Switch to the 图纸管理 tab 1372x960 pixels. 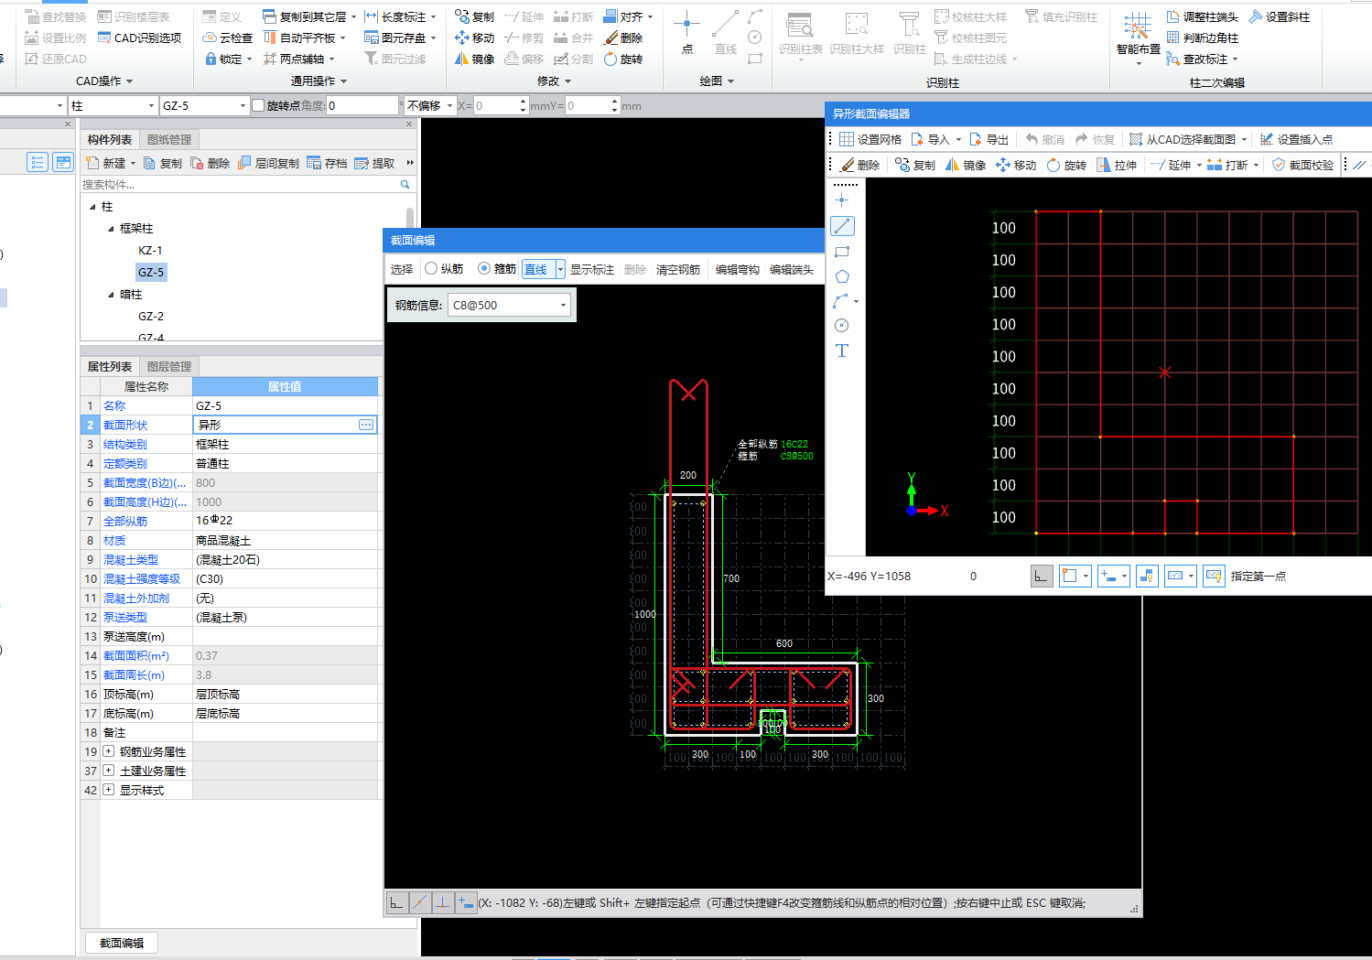(169, 139)
